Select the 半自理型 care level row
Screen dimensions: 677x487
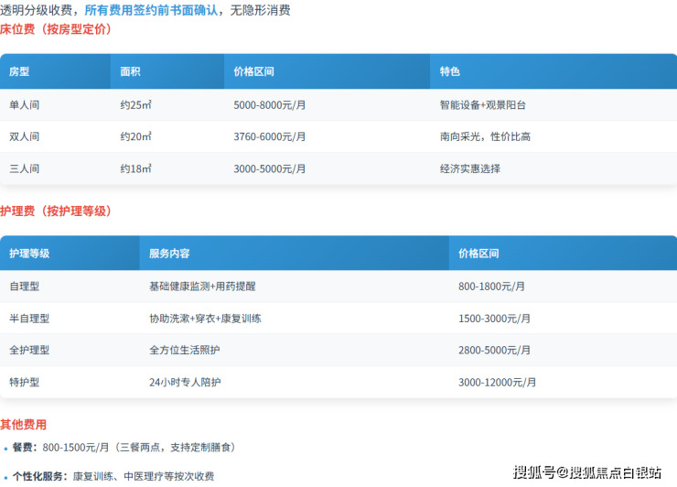pyautogui.click(x=29, y=319)
